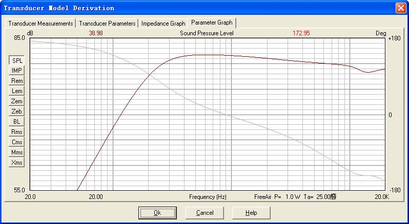Open Help for this dialog

pos(251,213)
